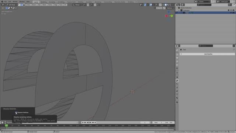Play the animation forward
The width and height of the screenshot is (236, 133).
(x=90, y=123)
